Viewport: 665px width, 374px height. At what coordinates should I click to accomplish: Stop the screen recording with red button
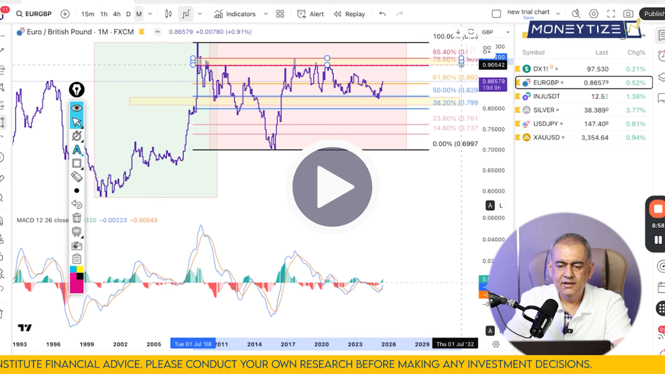tap(658, 209)
